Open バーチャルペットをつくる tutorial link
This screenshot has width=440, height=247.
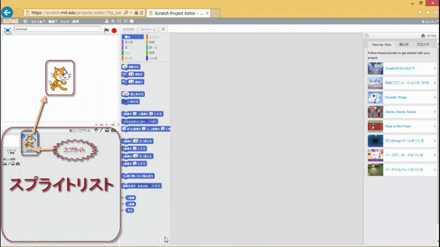404,170
